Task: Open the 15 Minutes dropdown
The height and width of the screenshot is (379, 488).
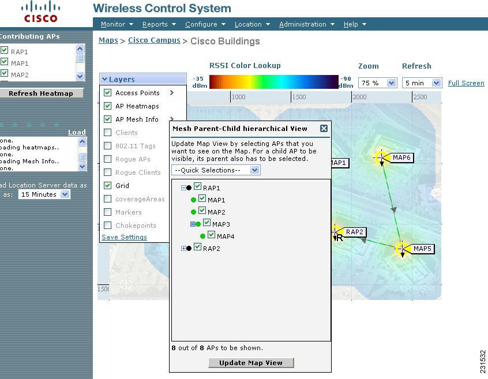Action: click(x=44, y=194)
